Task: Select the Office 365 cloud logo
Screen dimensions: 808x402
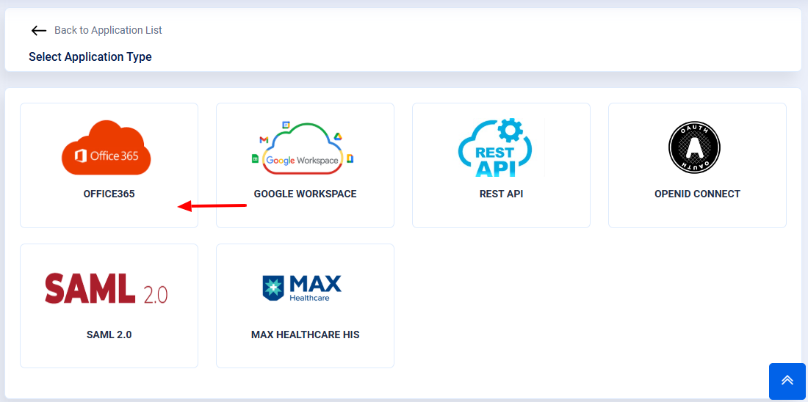Action: click(x=107, y=147)
